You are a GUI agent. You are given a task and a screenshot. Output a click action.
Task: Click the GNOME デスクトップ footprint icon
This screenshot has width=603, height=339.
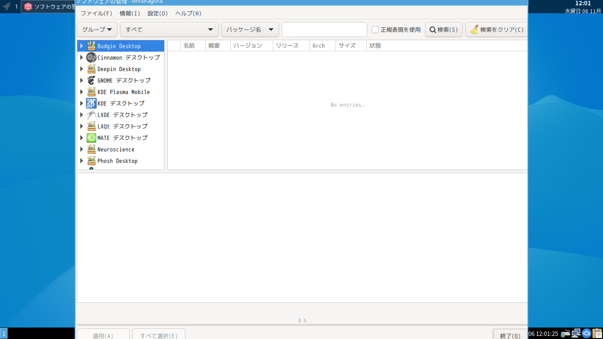[91, 80]
